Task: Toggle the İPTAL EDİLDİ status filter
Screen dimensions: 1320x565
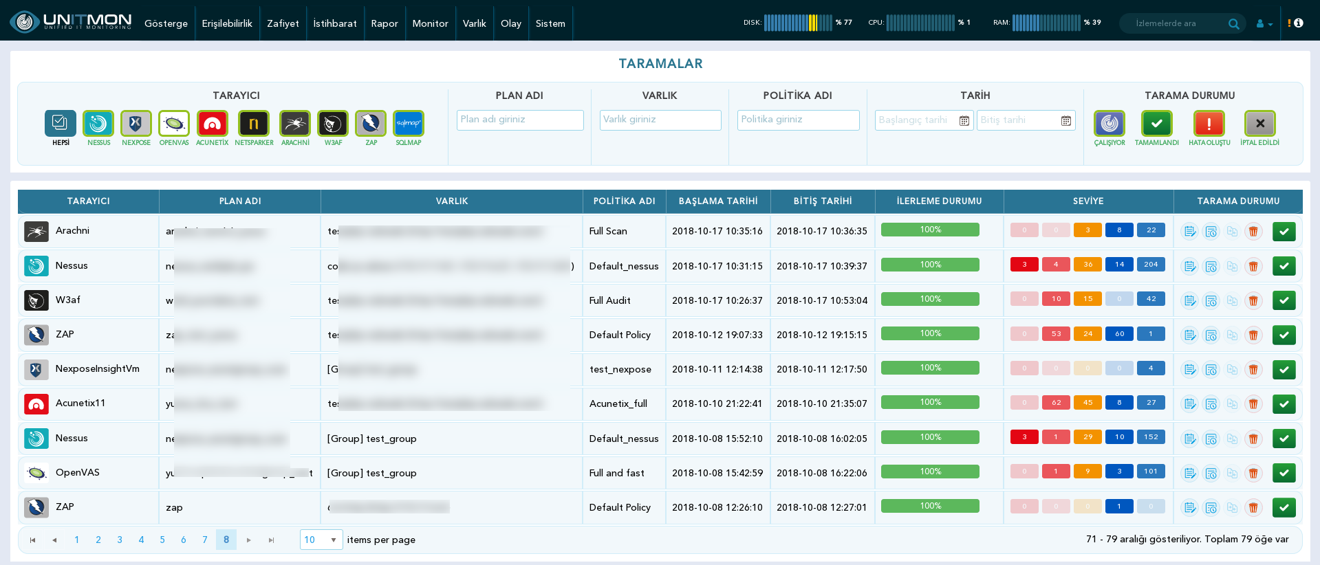Action: coord(1259,124)
